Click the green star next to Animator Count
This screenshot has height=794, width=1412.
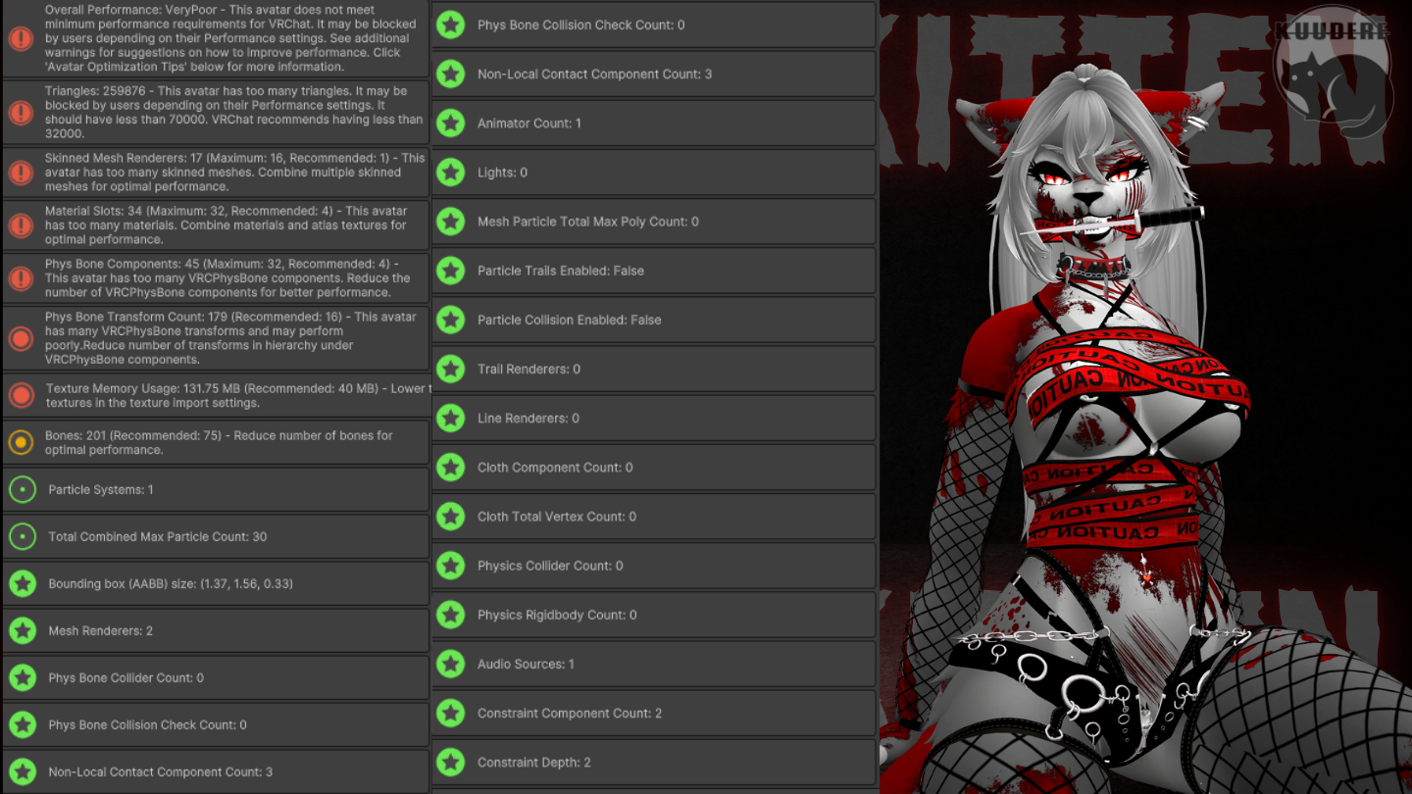(450, 124)
